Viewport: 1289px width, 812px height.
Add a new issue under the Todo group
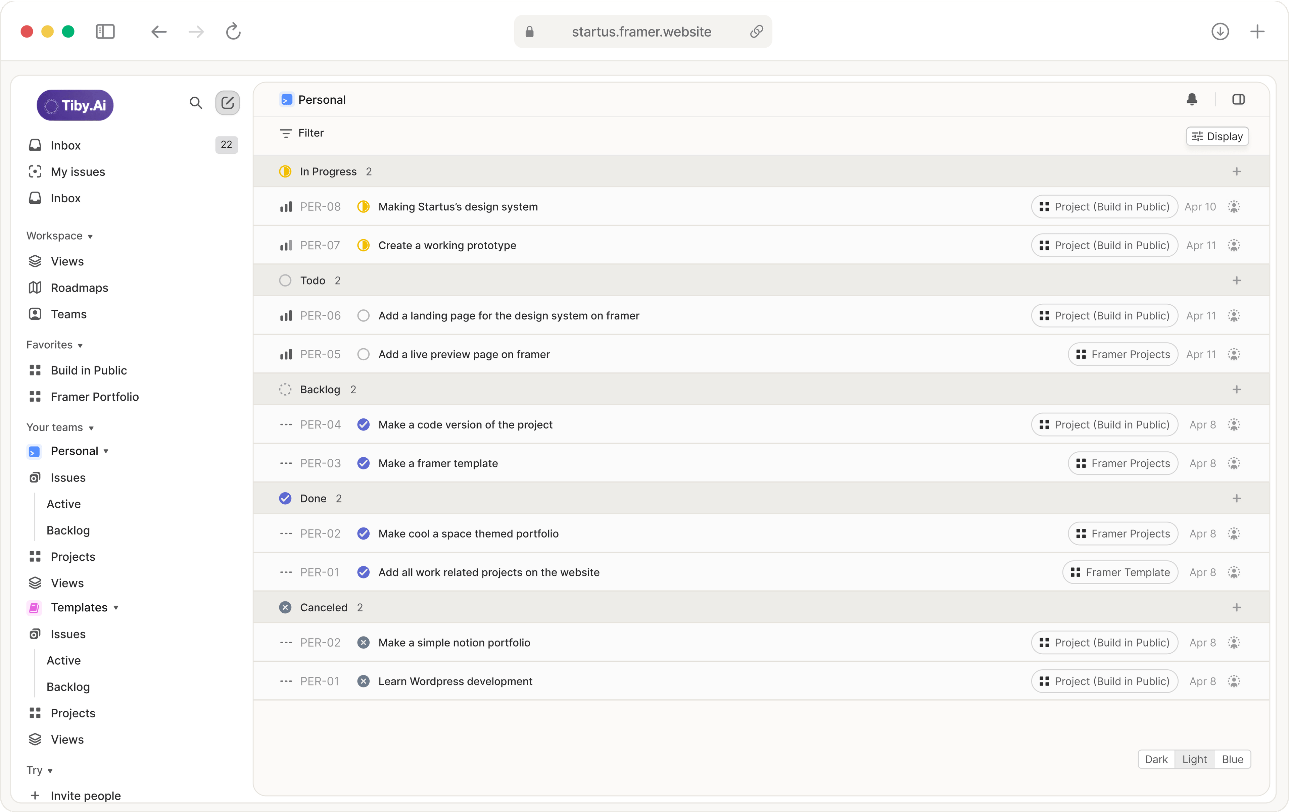point(1237,280)
